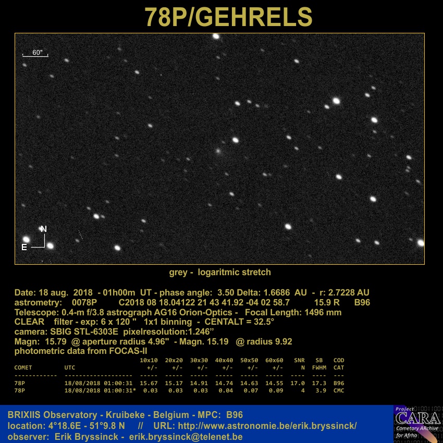The height and width of the screenshot is (443, 443).
Task: Click the COMET column header in table
Action: pyautogui.click(x=23, y=367)
